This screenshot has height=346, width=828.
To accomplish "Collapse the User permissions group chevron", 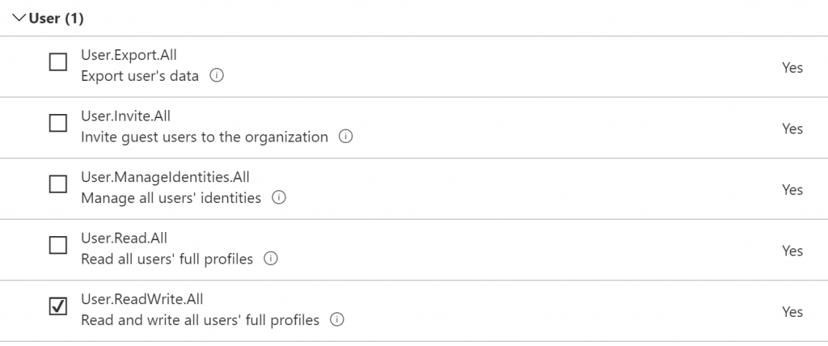I will [x=19, y=18].
